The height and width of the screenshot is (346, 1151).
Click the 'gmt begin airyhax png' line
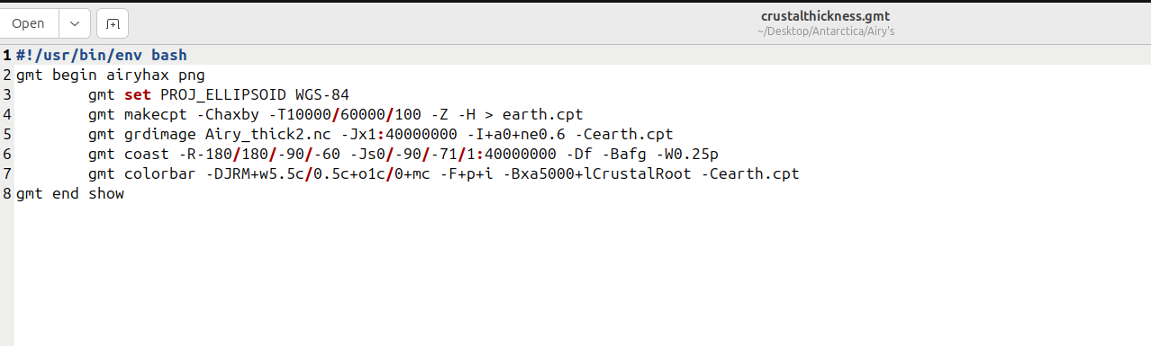pos(111,75)
